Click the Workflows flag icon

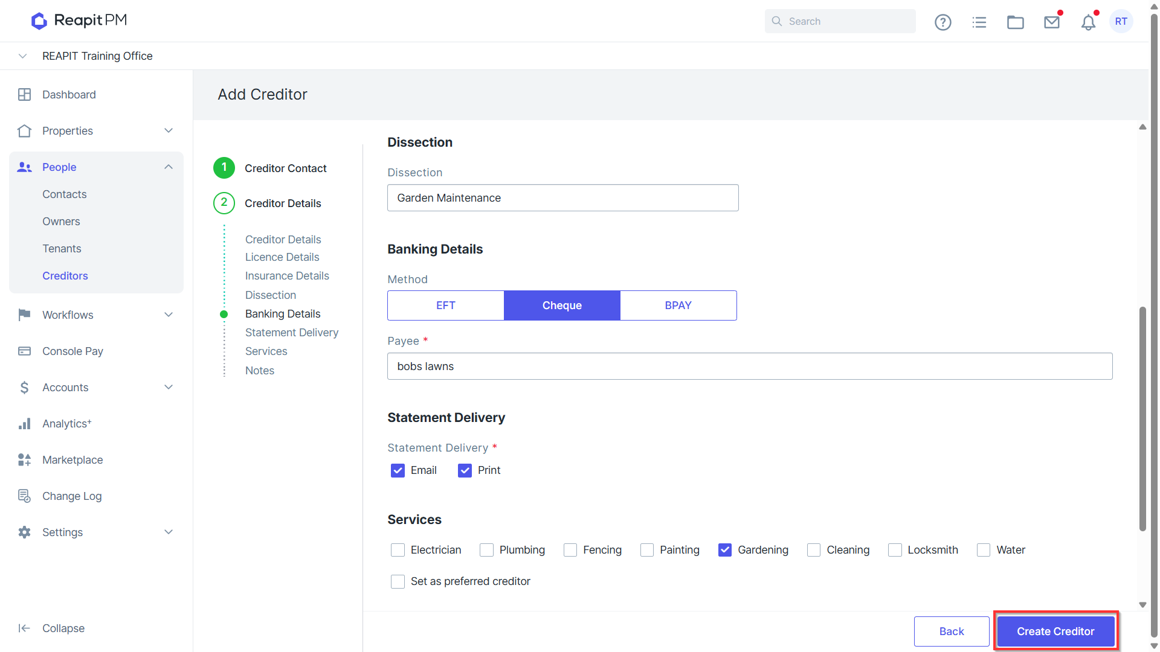[24, 315]
